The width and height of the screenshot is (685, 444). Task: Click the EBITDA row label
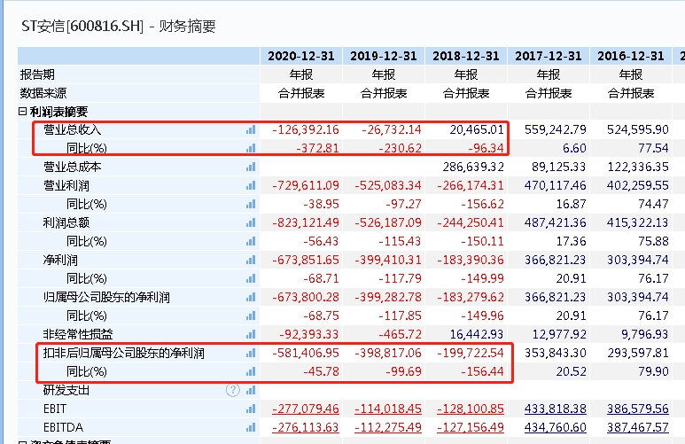pyautogui.click(x=63, y=427)
